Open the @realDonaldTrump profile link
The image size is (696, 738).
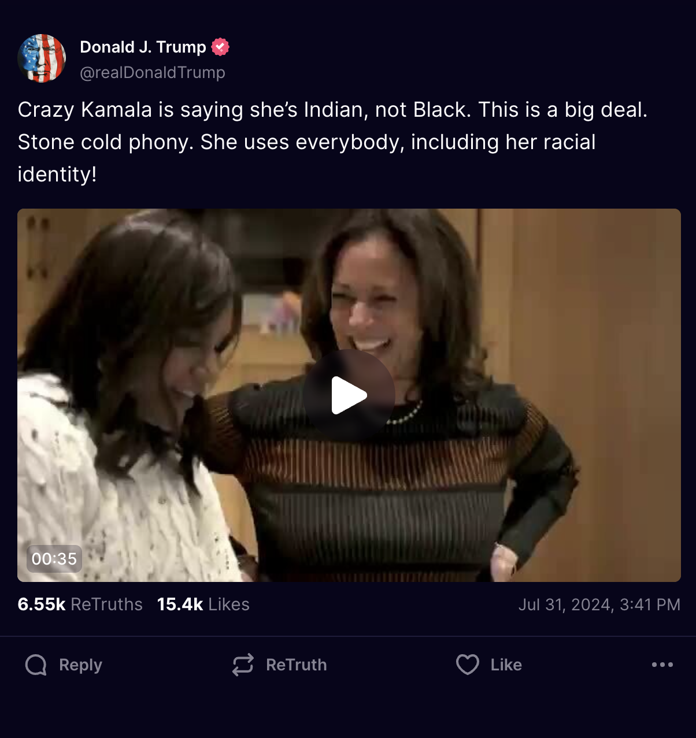[153, 72]
